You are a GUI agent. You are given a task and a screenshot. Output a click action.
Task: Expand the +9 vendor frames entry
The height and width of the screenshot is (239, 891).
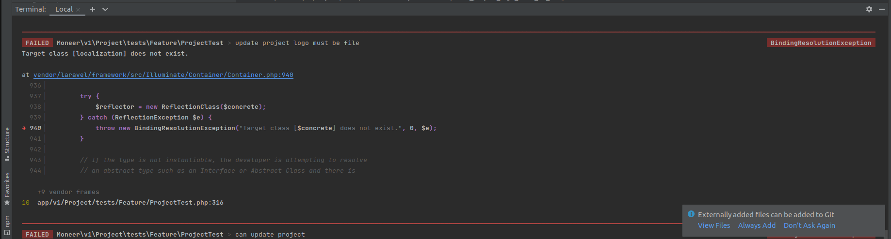point(68,192)
